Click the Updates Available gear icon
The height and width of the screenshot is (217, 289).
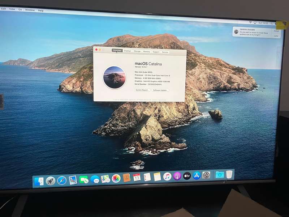[x=236, y=31]
